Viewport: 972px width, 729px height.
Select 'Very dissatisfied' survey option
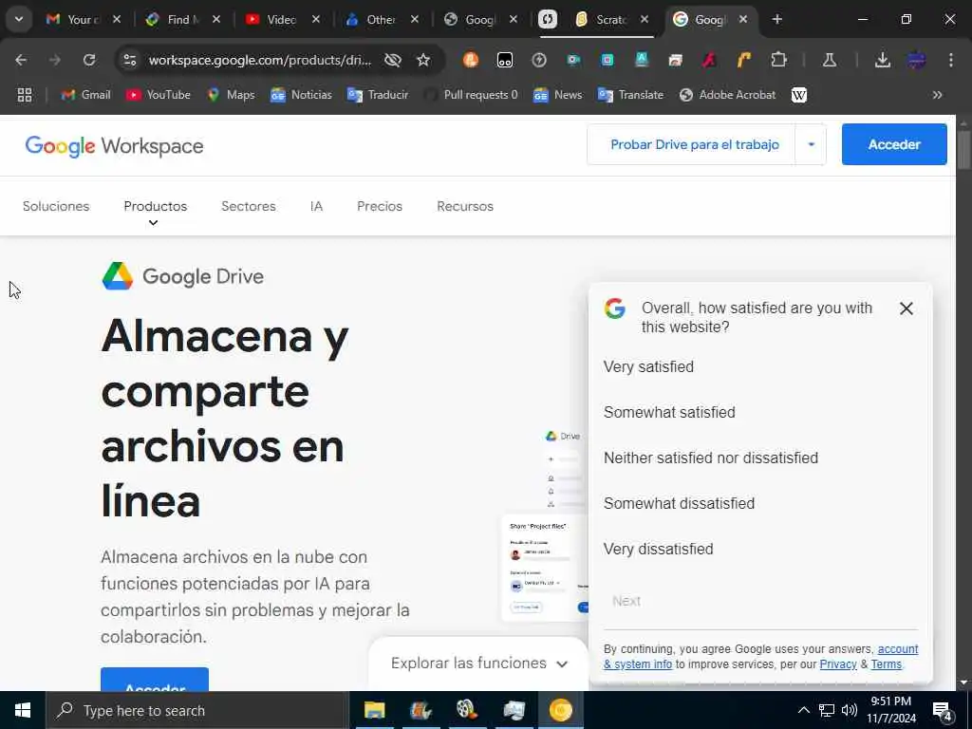(x=659, y=549)
